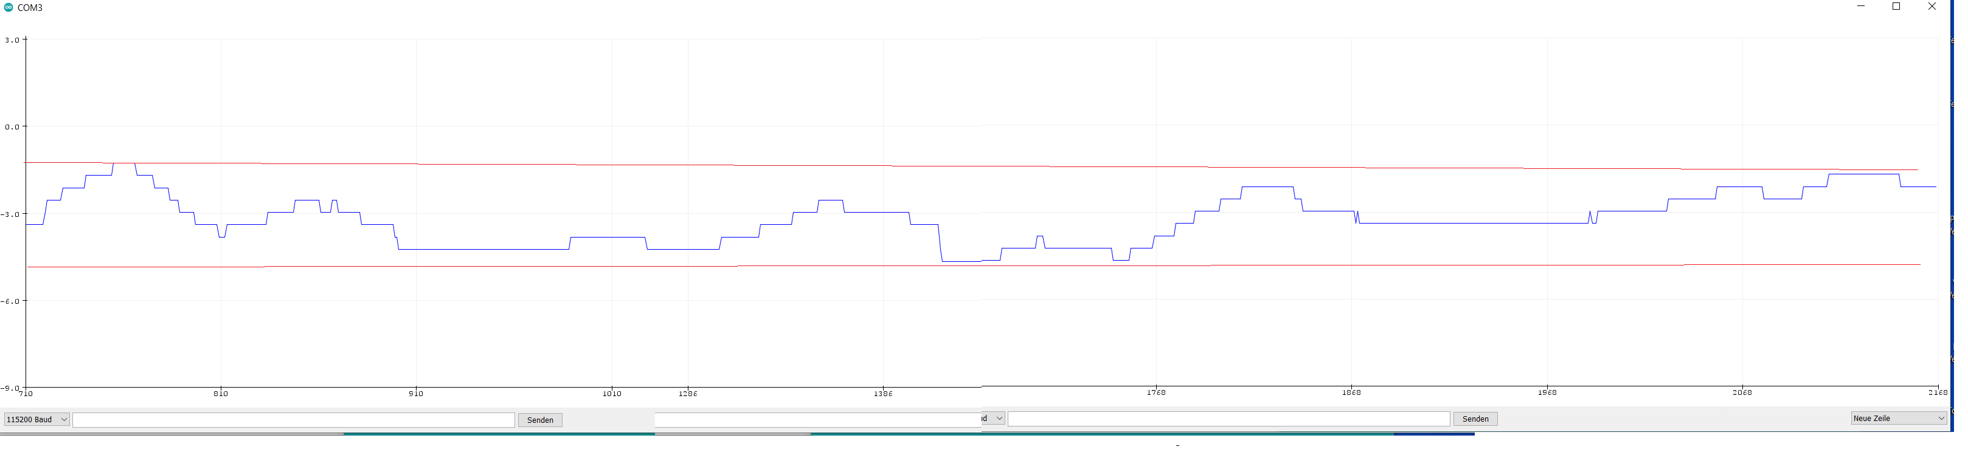Click the 1010 x-axis tick label
This screenshot has width=1968, height=452.
coord(612,393)
